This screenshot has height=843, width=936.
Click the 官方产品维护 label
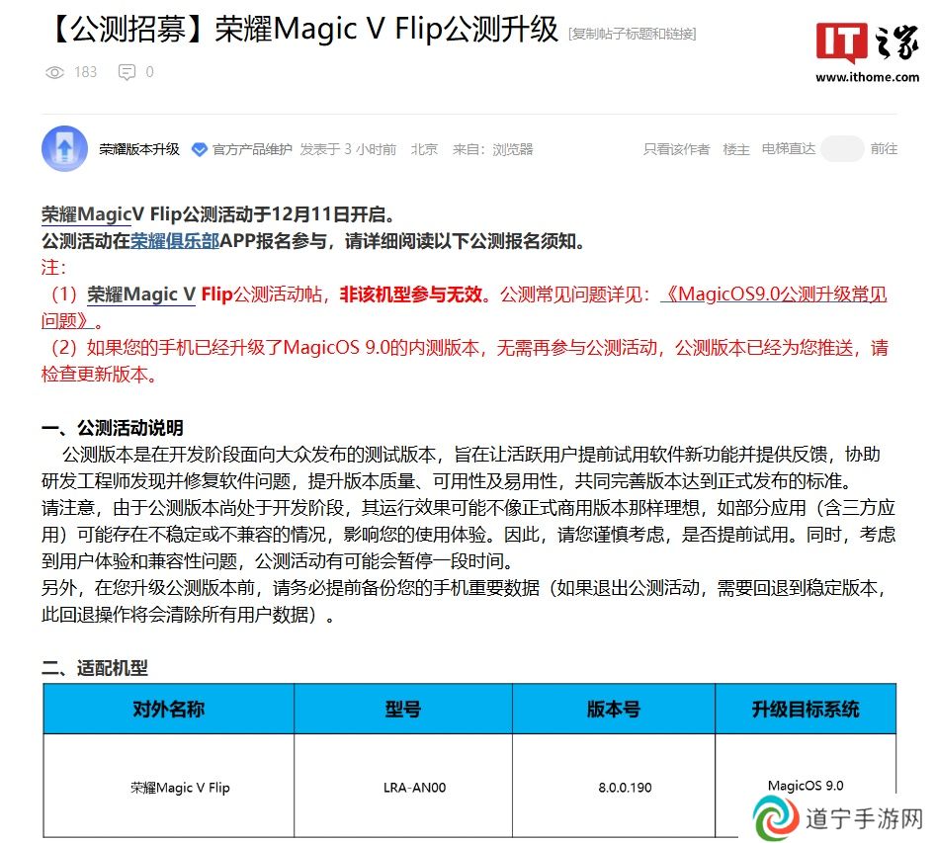(252, 149)
